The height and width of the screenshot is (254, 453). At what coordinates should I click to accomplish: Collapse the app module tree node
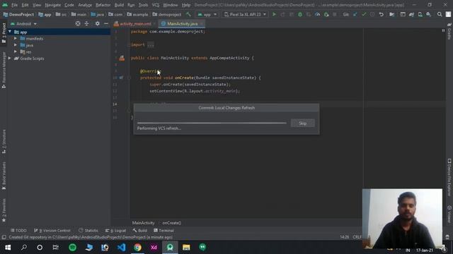pos(10,32)
